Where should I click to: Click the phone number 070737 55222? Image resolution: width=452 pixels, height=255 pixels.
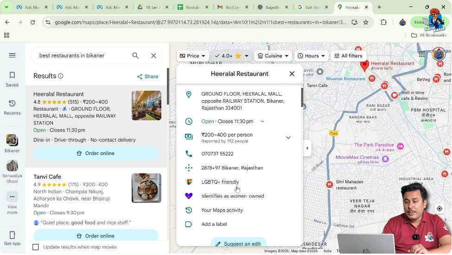coord(217,154)
